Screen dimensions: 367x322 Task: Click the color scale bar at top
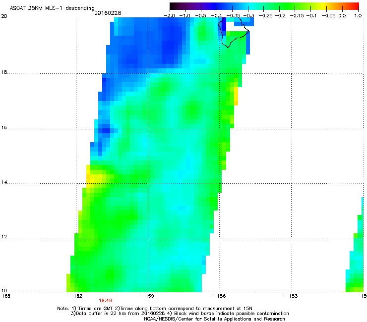264,6
